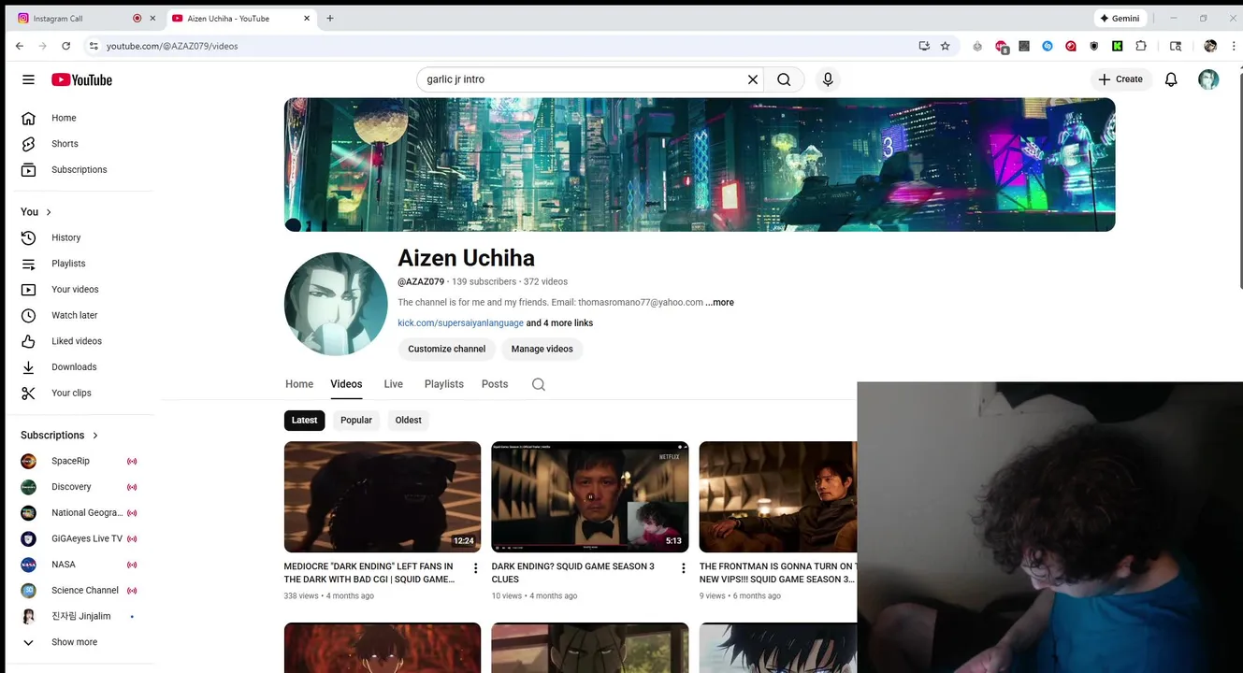
Task: Open the DARK ENDING? SQUID GAME SEASON 3 title
Action: (x=572, y=573)
